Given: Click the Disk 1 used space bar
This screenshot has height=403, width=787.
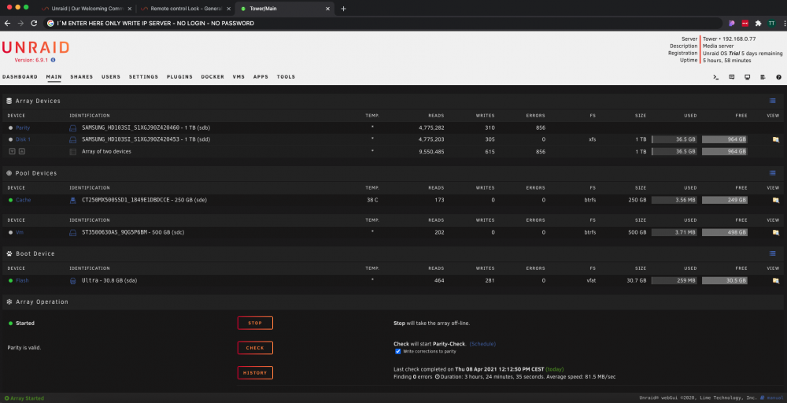Looking at the screenshot, I should click(x=674, y=139).
